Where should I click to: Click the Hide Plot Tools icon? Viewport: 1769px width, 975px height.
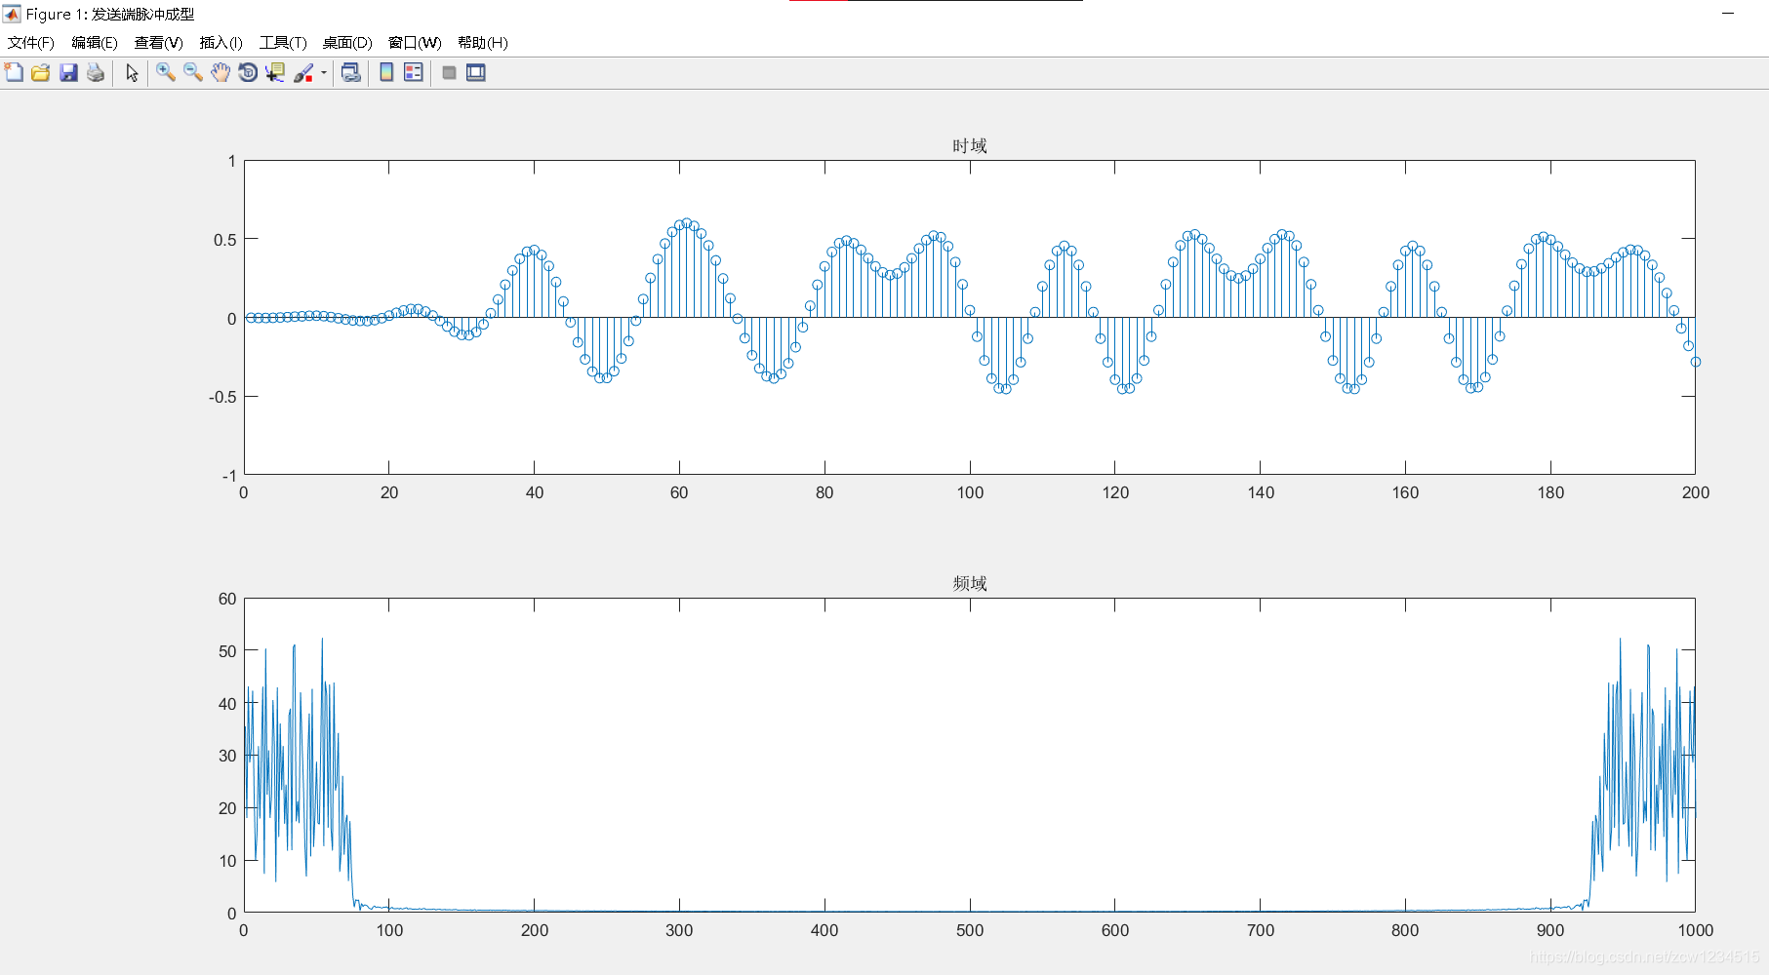[449, 72]
